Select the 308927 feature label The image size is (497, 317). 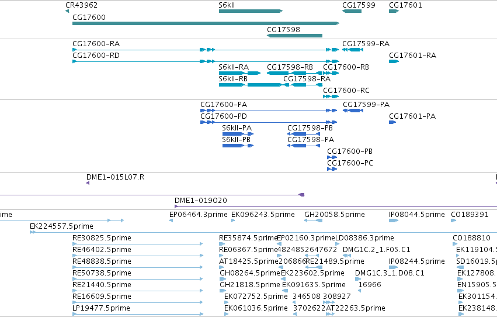337,297
